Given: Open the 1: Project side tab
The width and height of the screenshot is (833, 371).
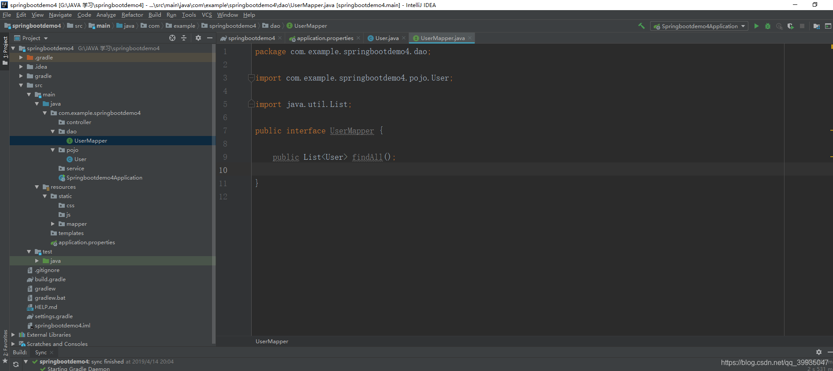Looking at the screenshot, I should pos(5,51).
